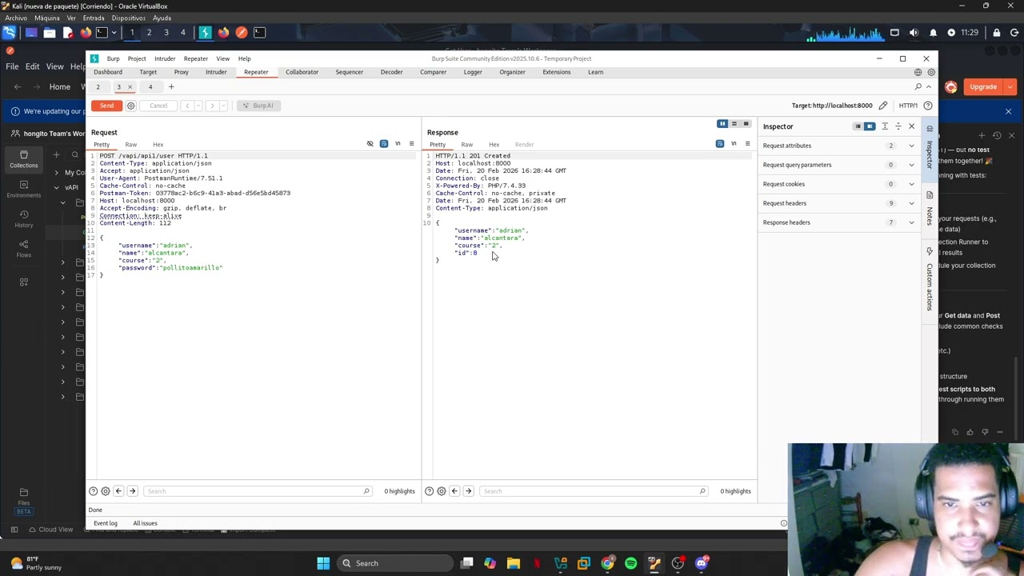Open All issues panel
Image resolution: width=1024 pixels, height=576 pixels.
click(145, 523)
